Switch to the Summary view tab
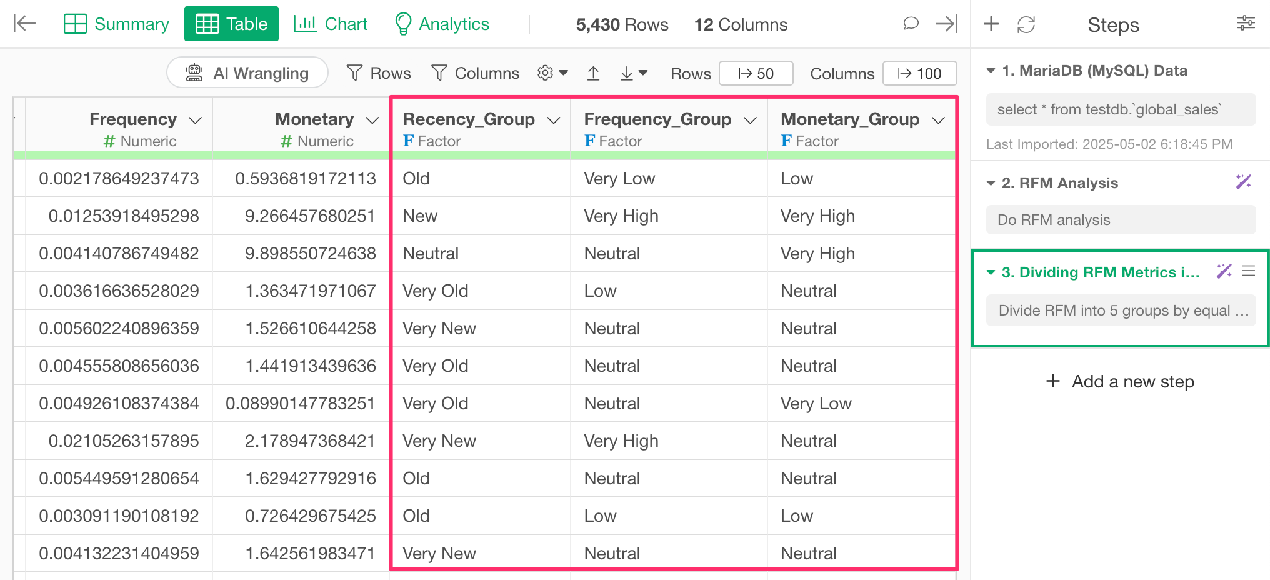Viewport: 1270px width, 580px height. click(x=117, y=24)
